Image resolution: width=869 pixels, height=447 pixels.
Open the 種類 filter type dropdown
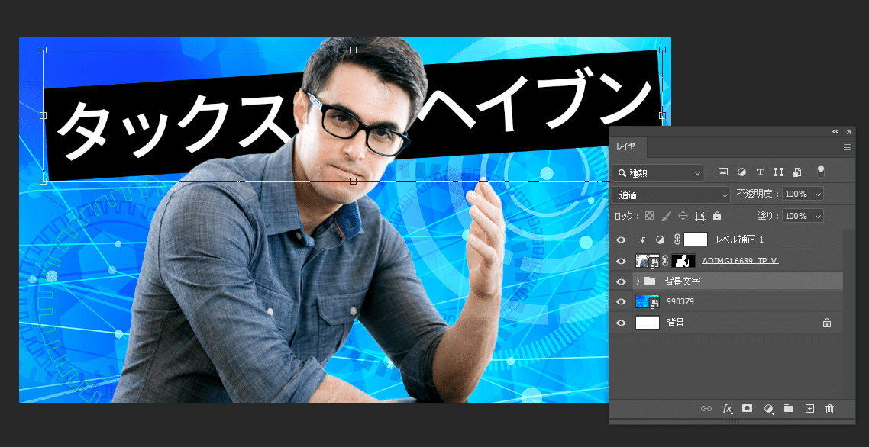(x=657, y=173)
